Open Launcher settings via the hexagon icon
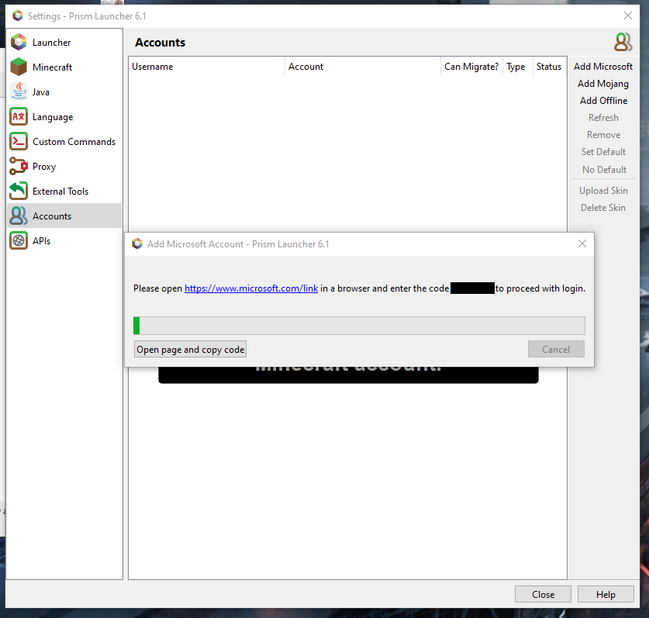Screen dimensions: 649x618 click(18, 42)
